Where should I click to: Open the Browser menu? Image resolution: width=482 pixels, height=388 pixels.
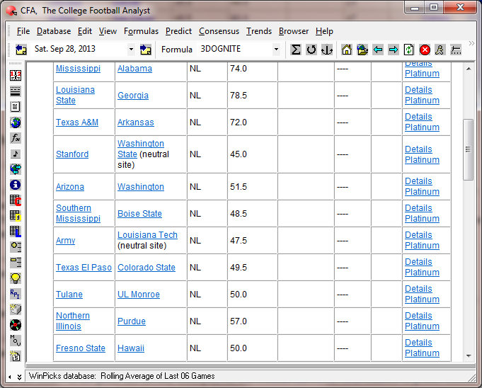pos(294,31)
